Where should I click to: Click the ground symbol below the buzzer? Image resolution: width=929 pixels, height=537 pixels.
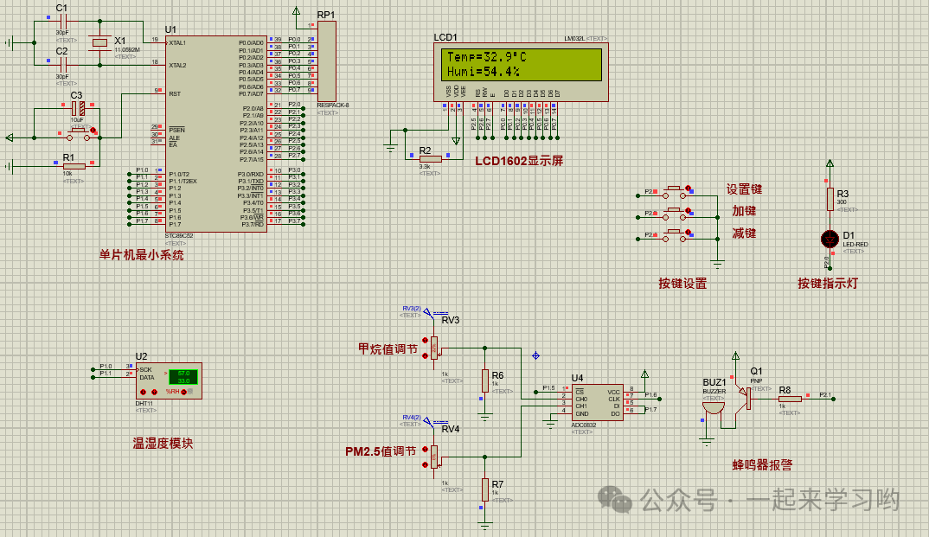click(706, 441)
